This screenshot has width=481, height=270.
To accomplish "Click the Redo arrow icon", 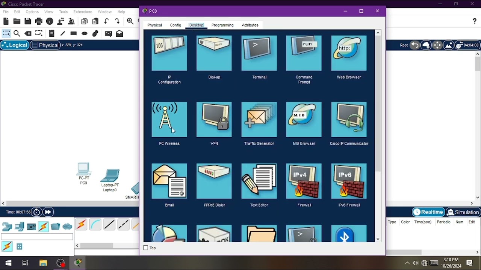I will [x=117, y=21].
